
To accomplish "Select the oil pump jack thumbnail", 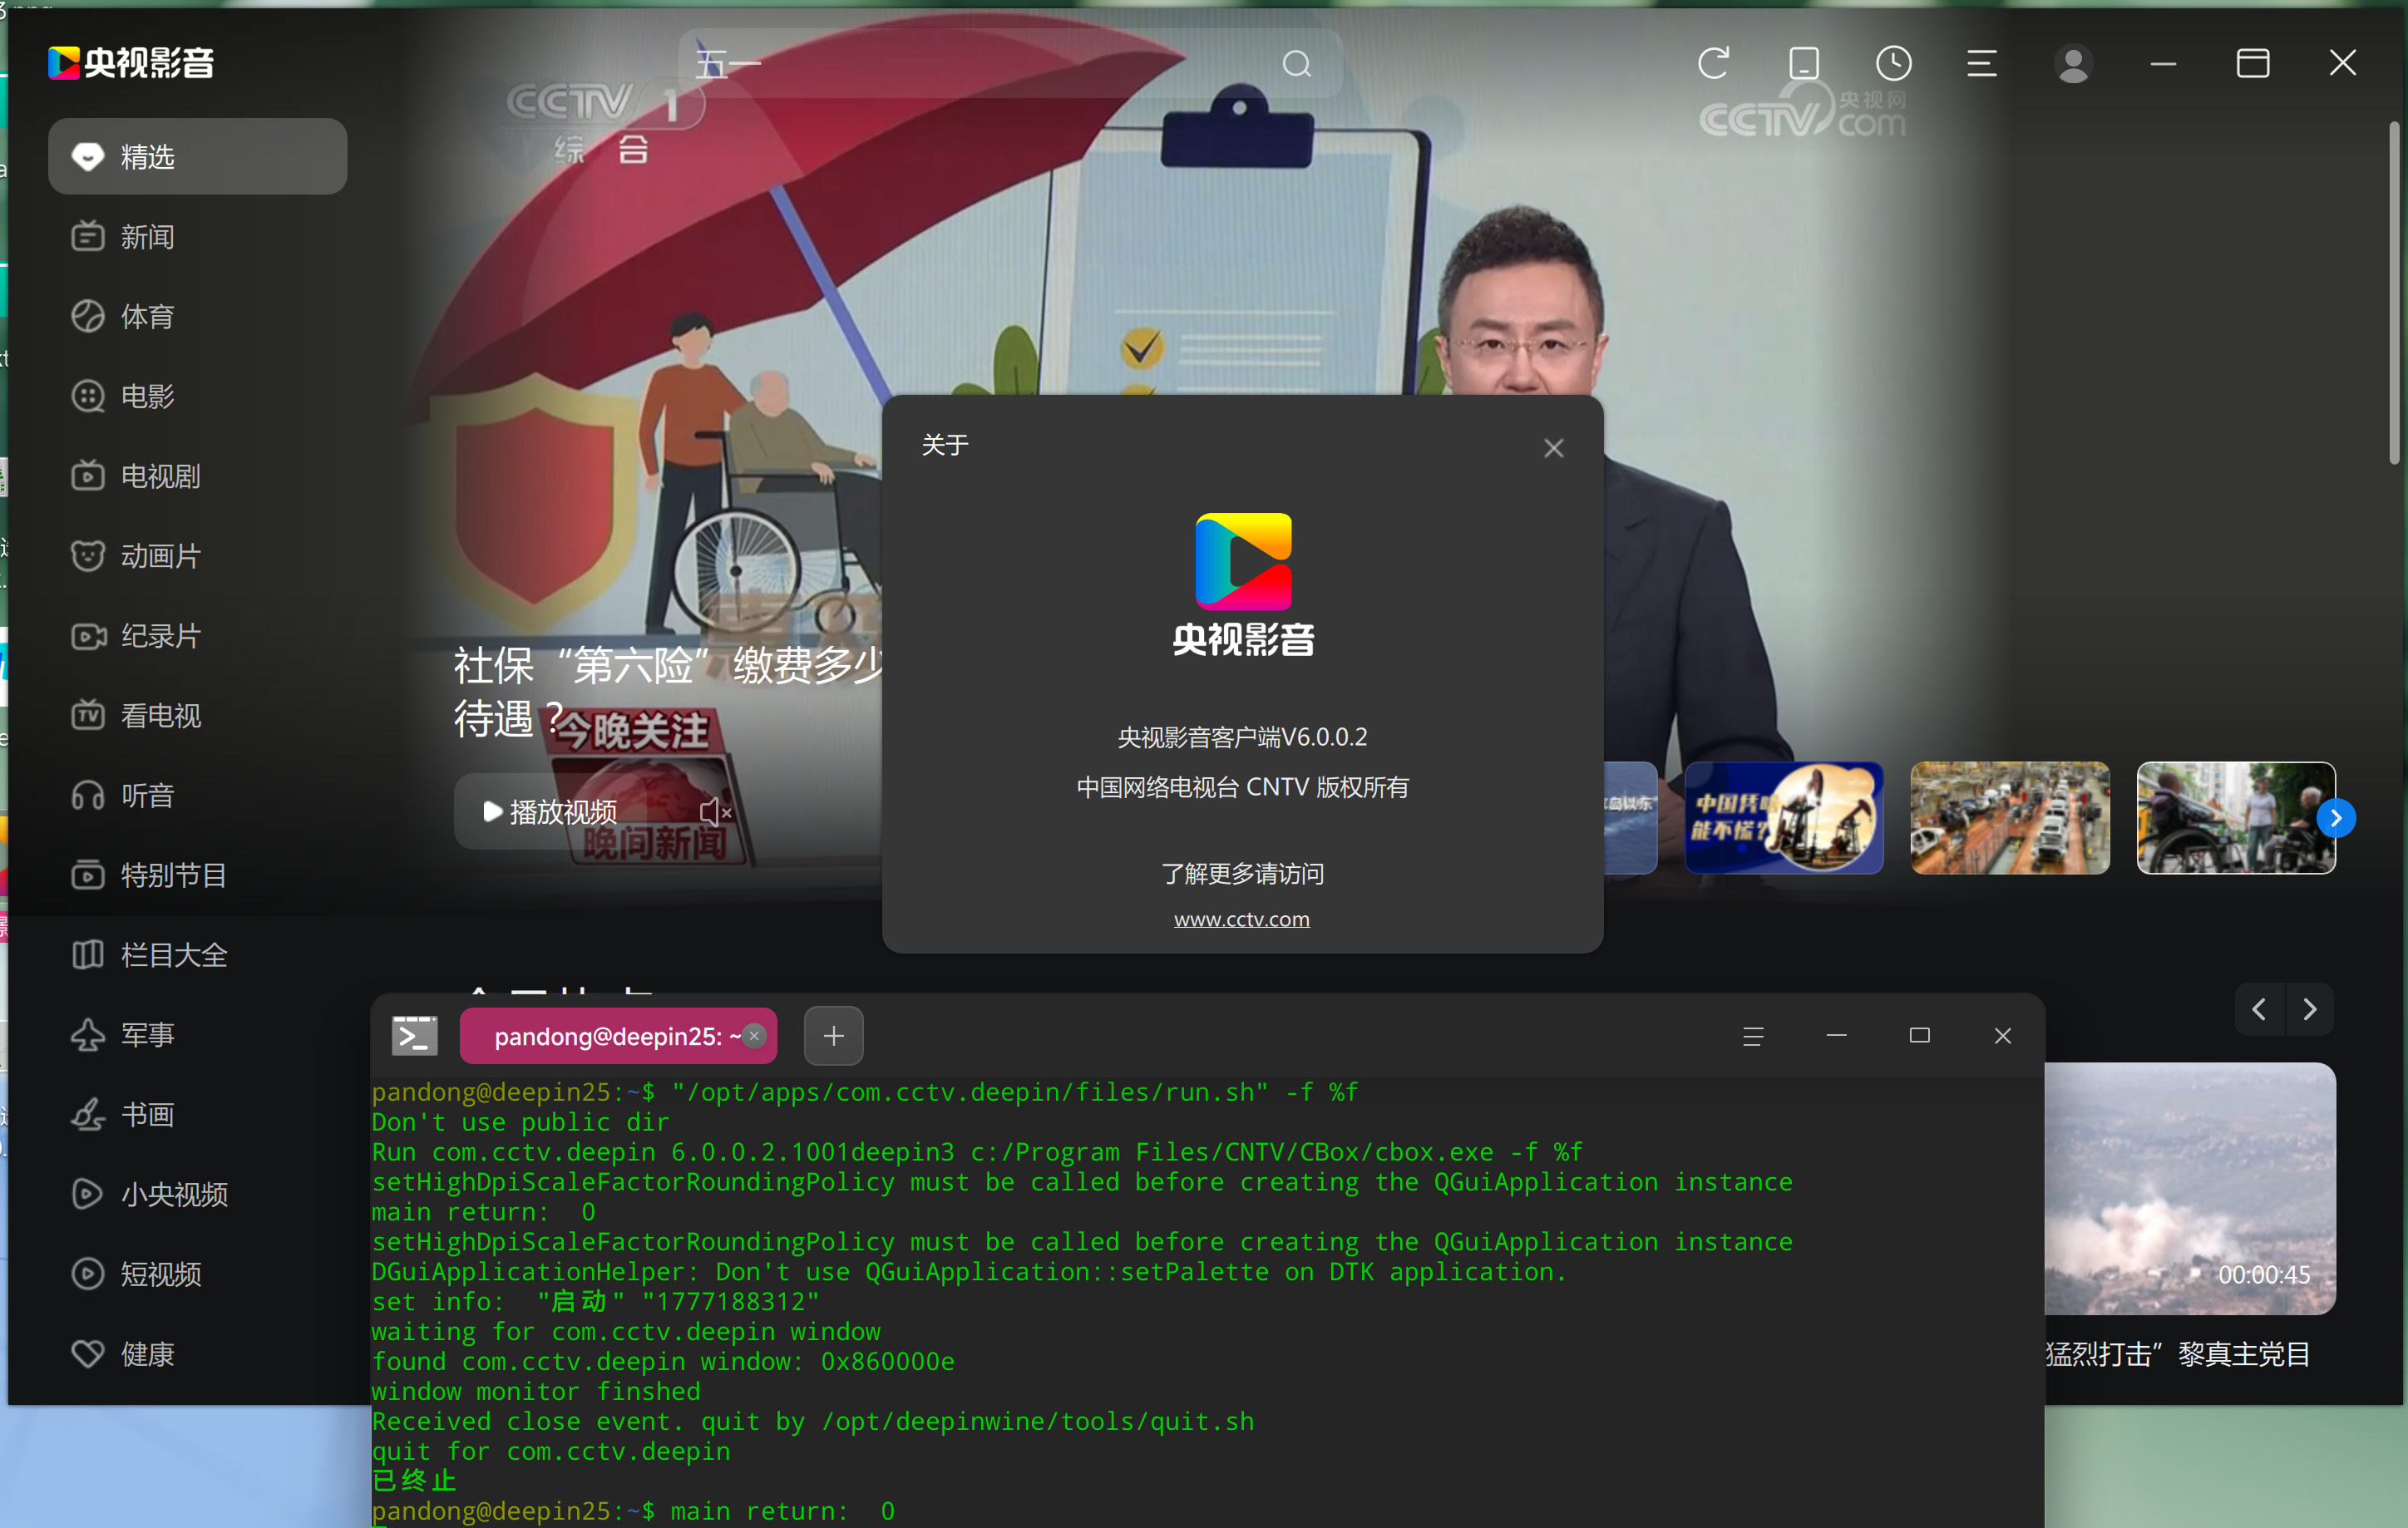I will click(x=1784, y=818).
